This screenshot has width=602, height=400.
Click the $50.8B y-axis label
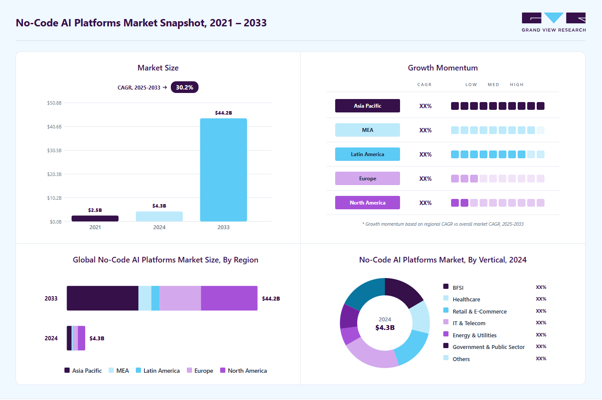[x=54, y=103]
